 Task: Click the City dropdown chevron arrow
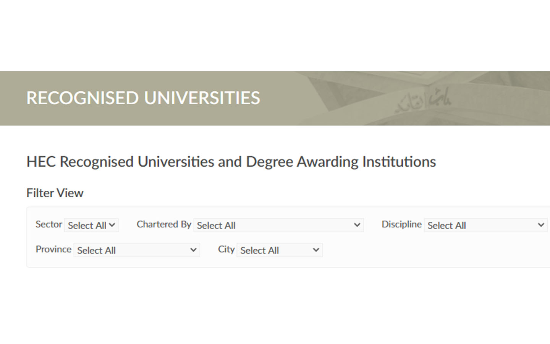(315, 250)
